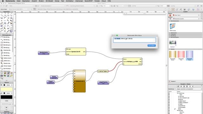Open the pen style Solid dropdown

[9, 93]
